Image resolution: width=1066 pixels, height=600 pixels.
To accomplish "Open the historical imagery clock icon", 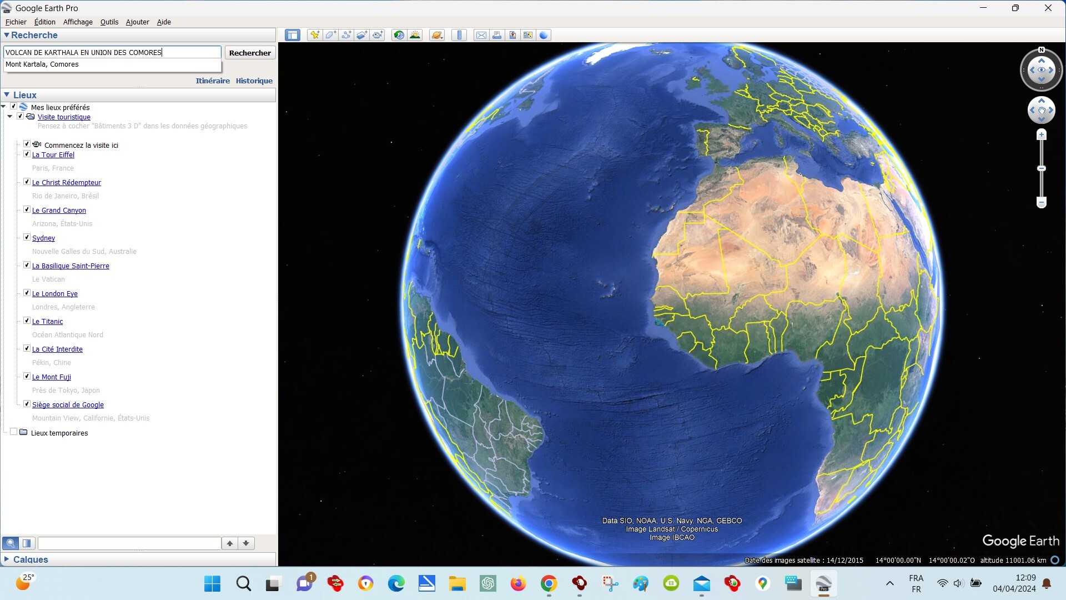I will pyautogui.click(x=399, y=35).
